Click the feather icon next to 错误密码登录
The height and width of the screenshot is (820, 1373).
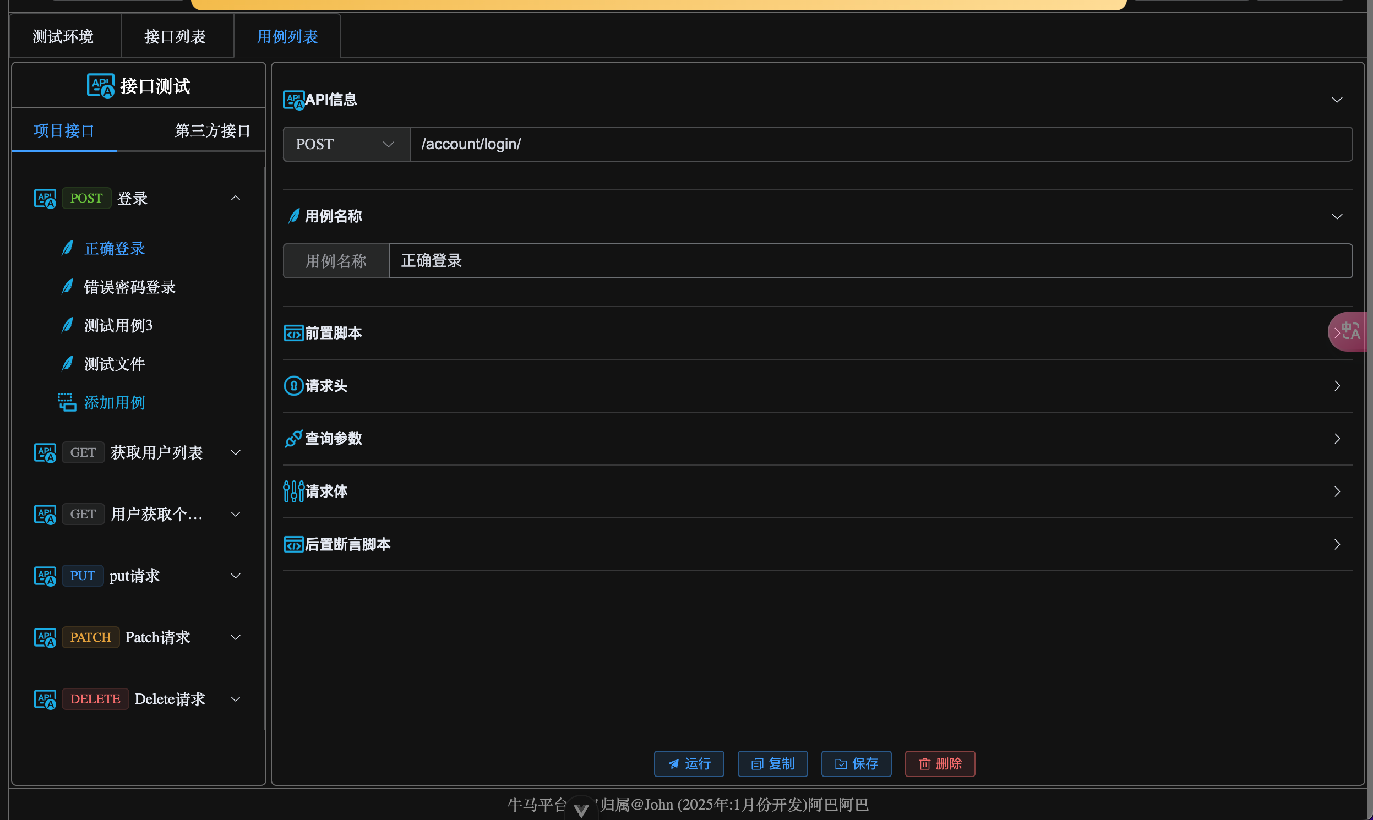(x=67, y=287)
